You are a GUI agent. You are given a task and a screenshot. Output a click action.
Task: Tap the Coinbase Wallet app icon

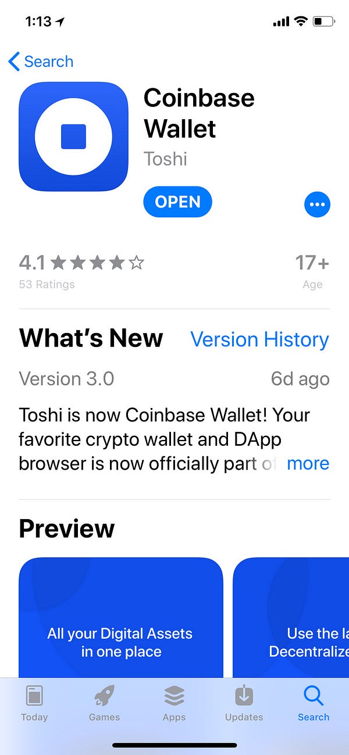[73, 137]
